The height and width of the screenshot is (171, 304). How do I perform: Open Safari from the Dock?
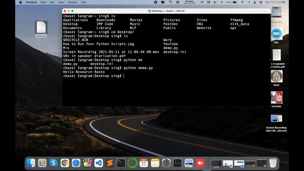point(76,163)
